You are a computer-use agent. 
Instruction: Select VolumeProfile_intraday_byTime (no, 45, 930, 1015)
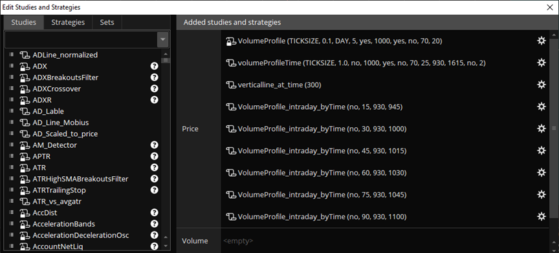click(x=316, y=151)
